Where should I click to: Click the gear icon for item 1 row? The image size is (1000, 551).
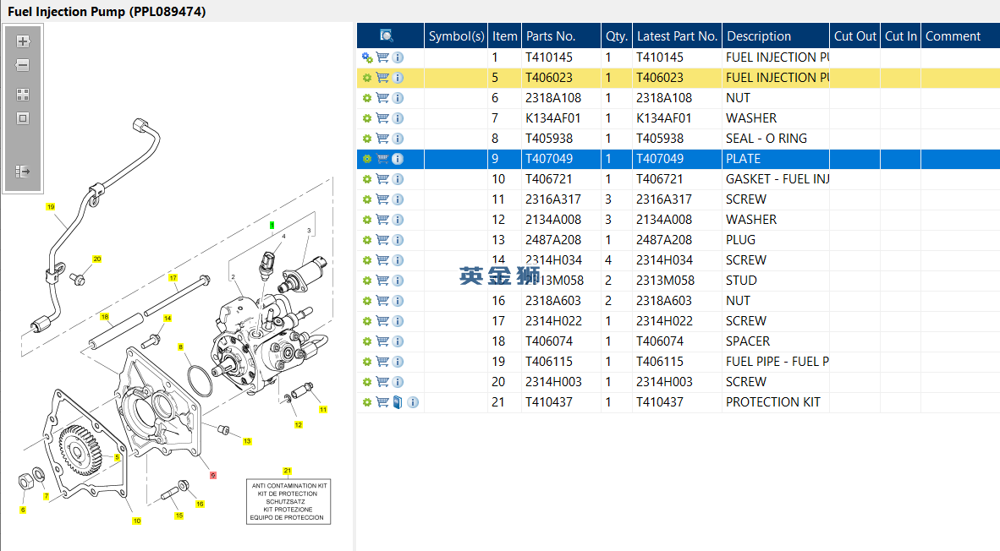367,57
